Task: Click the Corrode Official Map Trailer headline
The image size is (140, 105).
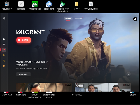Action: tap(32, 63)
